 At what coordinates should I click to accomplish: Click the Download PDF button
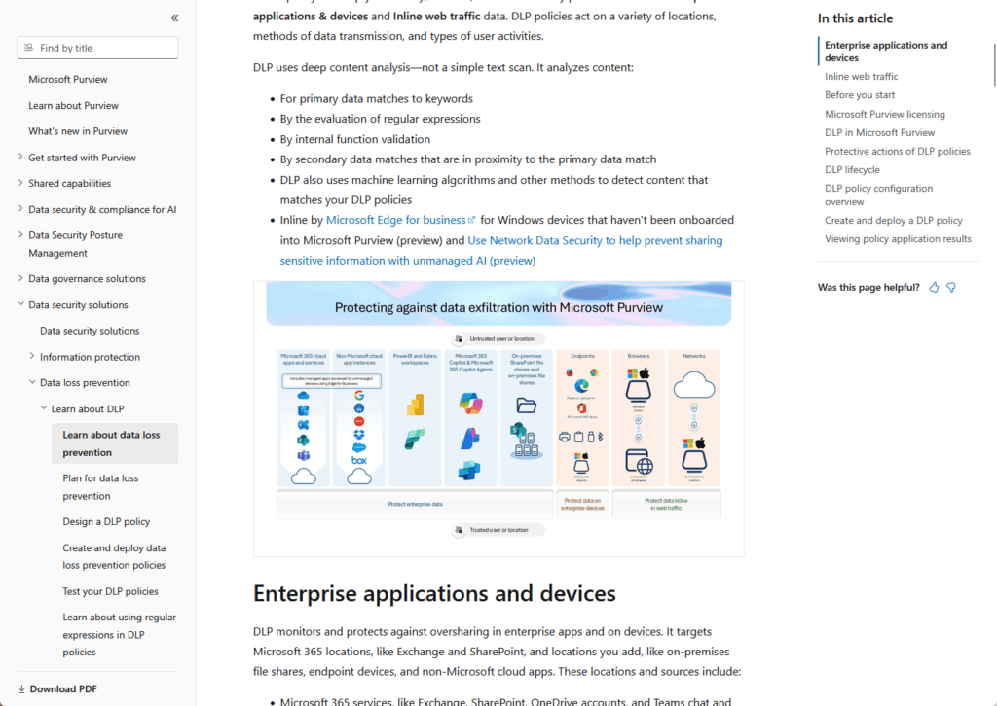pyautogui.click(x=57, y=688)
